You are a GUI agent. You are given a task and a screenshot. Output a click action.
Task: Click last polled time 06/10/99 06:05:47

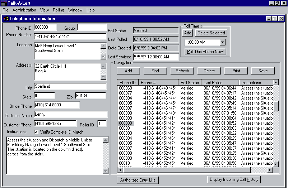[220, 143]
